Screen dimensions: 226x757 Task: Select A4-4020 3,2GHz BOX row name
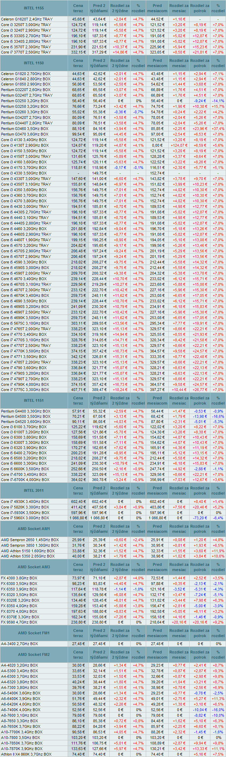point(19,665)
